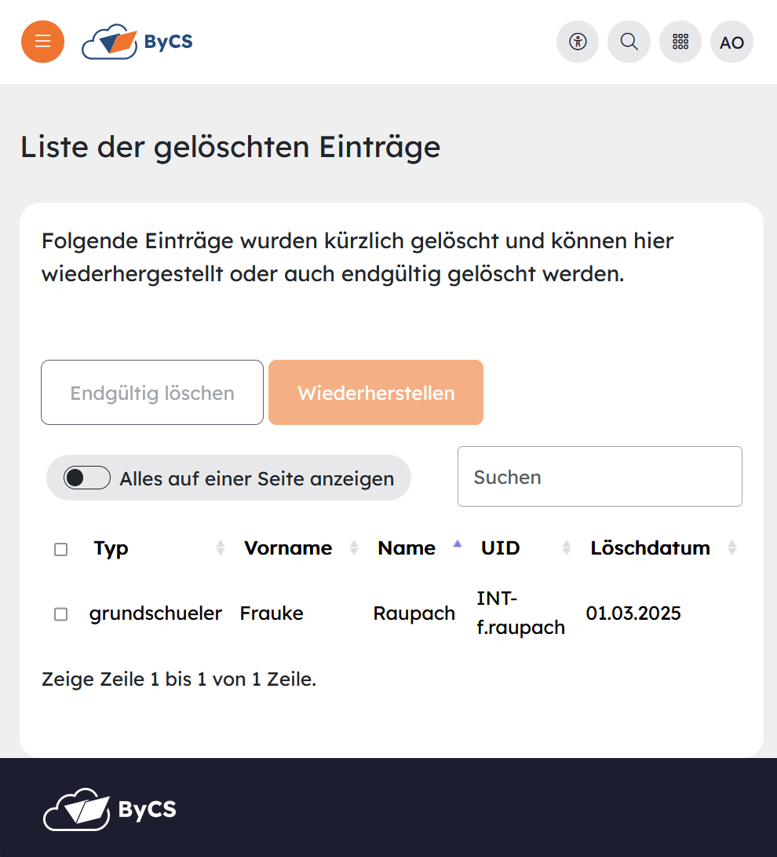Viewport: 777px width, 857px height.
Task: Click the "Endgültig löschen" button
Action: click(x=152, y=393)
